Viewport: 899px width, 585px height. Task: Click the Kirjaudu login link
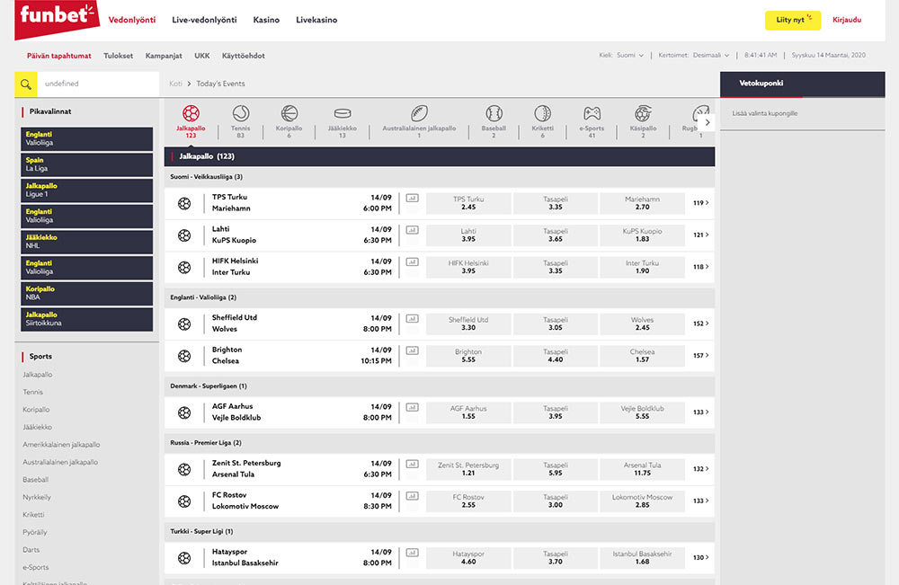coord(847,20)
